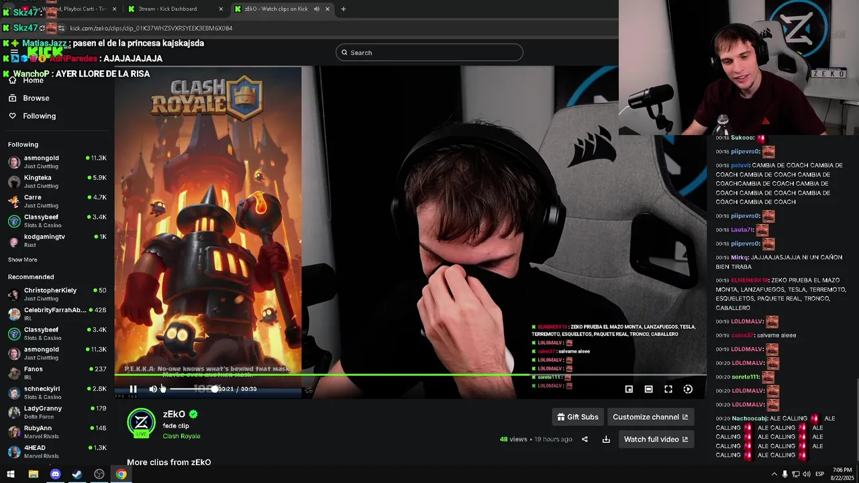Open Windows Start menu

(x=11, y=474)
